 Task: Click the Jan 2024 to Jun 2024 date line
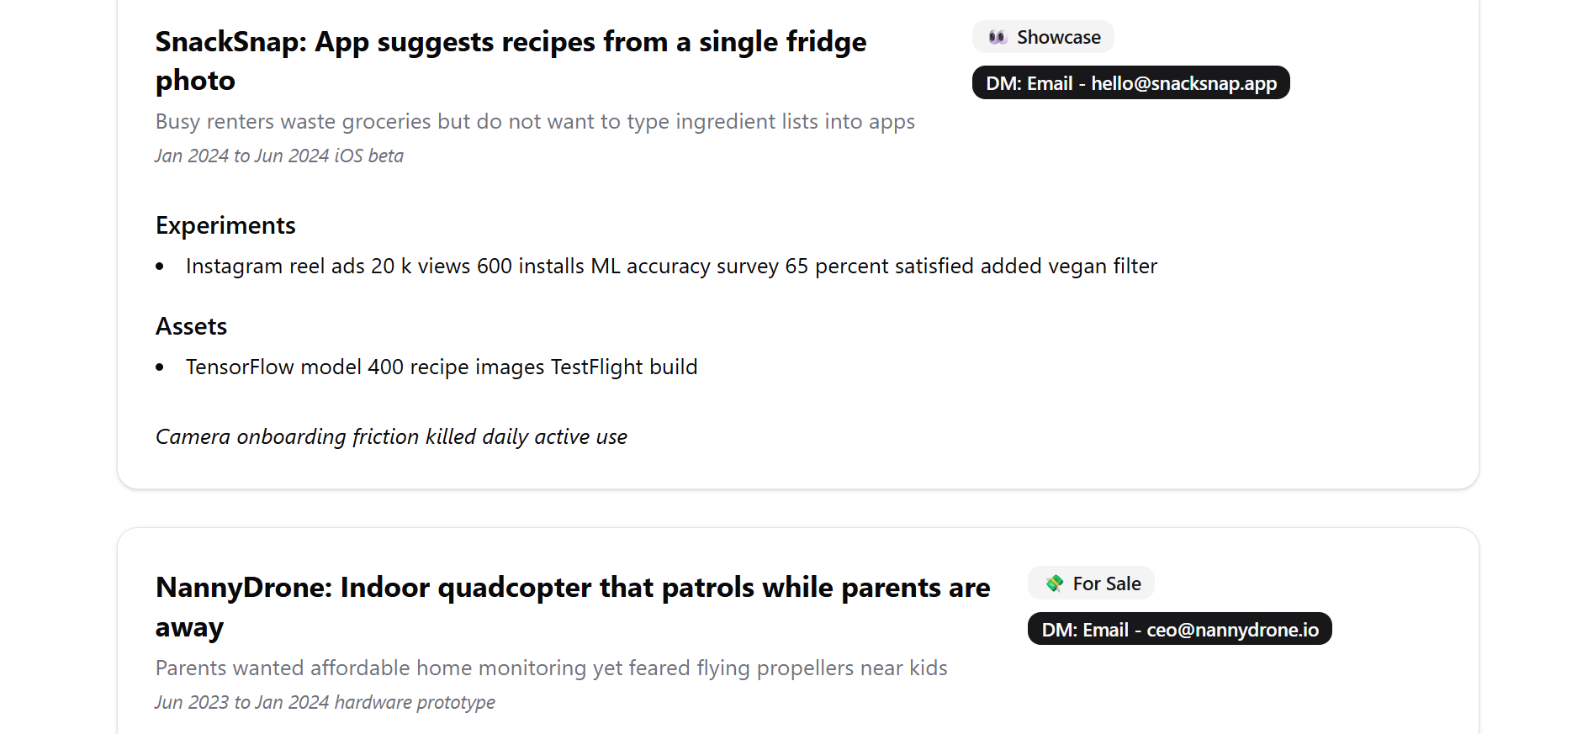pyautogui.click(x=279, y=156)
